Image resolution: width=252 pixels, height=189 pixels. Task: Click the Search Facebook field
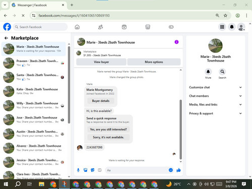pos(40,27)
